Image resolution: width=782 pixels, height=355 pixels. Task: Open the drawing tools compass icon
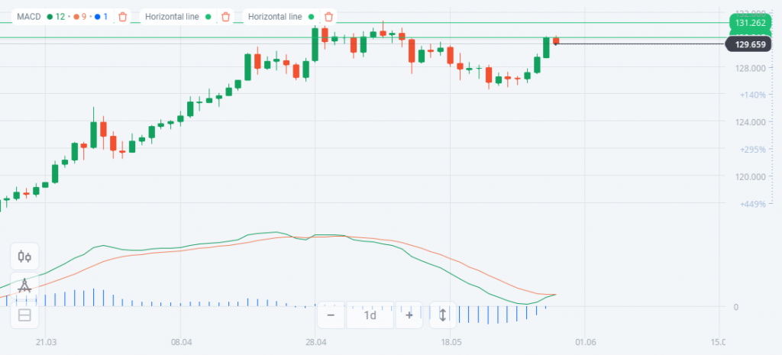click(24, 286)
